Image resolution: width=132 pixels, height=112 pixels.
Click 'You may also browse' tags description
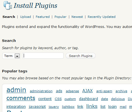(67, 78)
